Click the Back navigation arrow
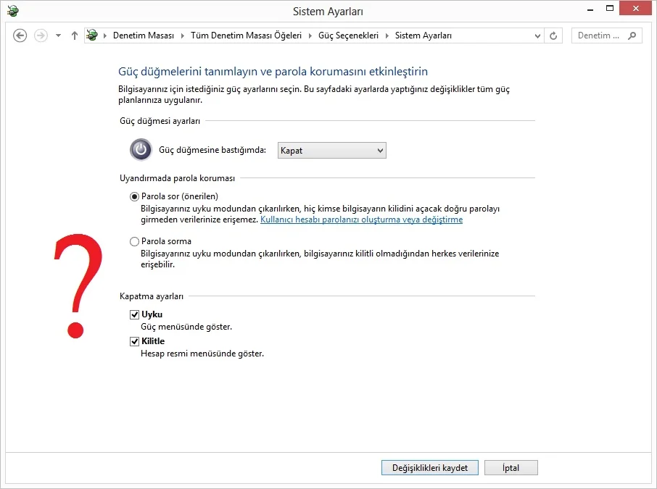This screenshot has width=657, height=489. pyautogui.click(x=20, y=35)
